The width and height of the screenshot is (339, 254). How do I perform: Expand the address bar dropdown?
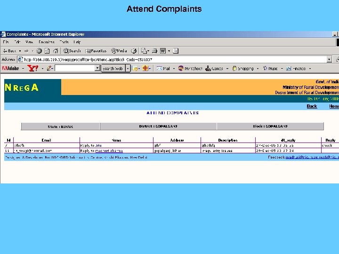pos(329,59)
